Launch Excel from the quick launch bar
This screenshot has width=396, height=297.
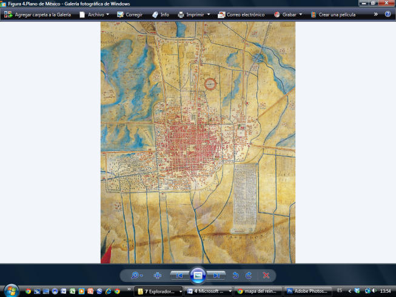pos(73,291)
